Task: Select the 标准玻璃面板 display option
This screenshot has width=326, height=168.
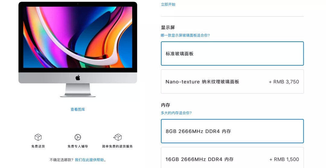Action: (232, 53)
